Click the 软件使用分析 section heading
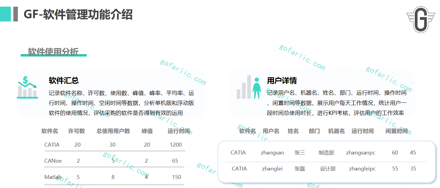This screenshot has height=188, width=440. (x=53, y=52)
